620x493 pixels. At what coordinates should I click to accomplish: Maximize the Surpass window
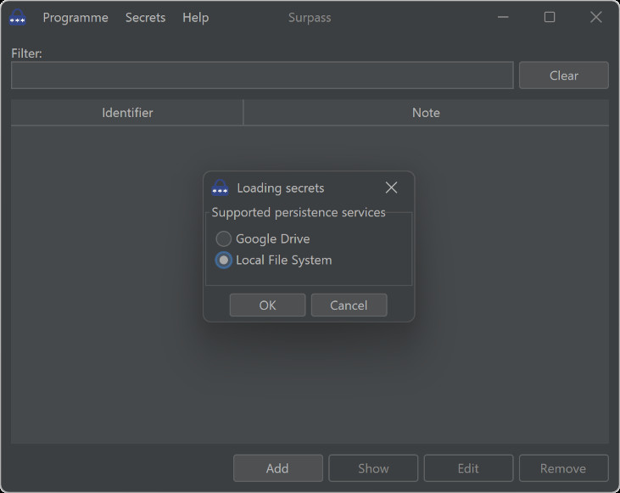click(550, 17)
